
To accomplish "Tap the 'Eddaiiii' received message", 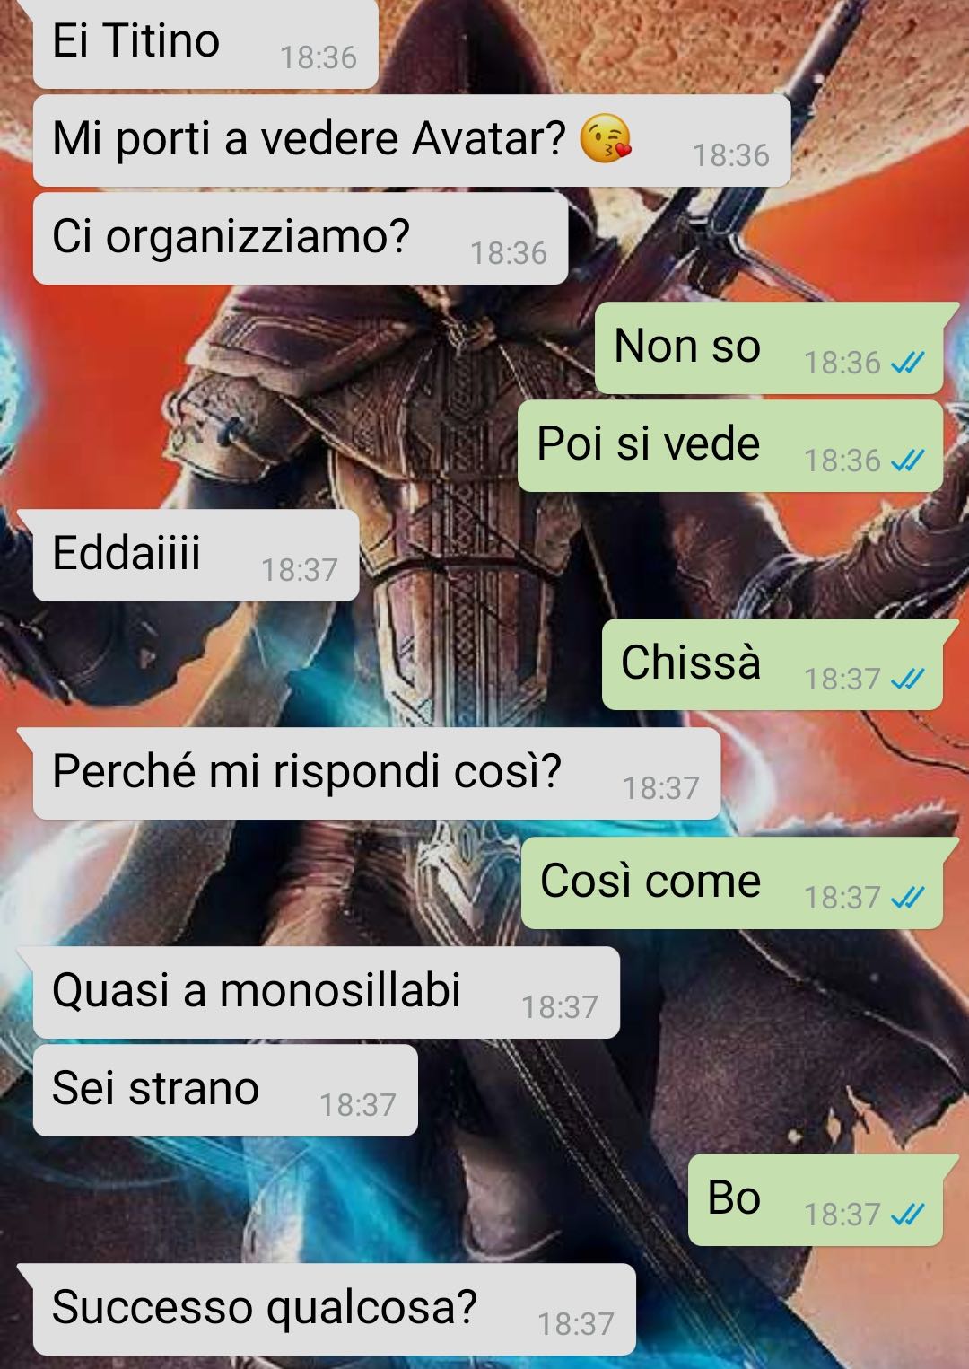I will click(196, 555).
